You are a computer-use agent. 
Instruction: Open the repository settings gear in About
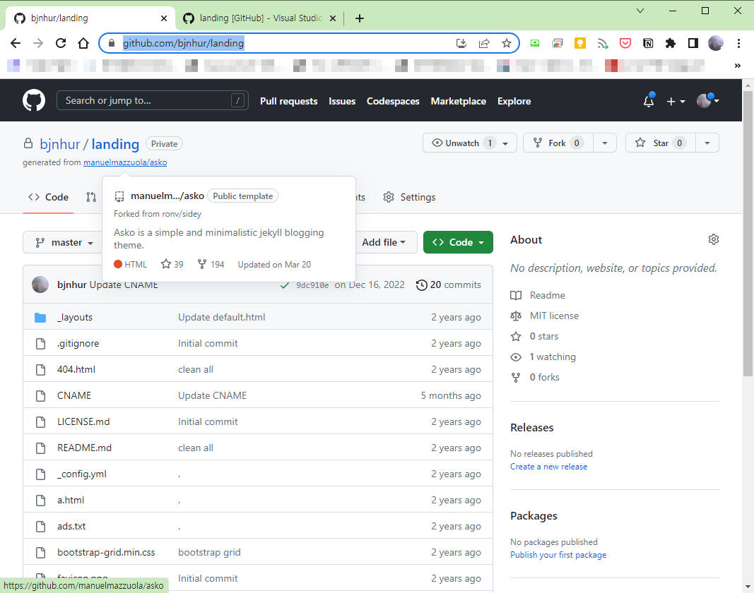tap(714, 239)
